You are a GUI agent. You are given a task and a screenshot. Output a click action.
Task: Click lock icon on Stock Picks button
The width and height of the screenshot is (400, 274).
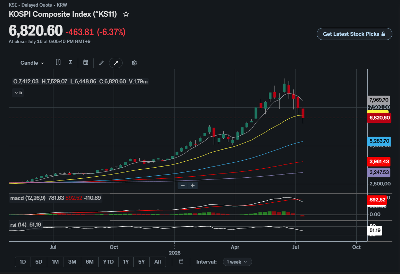(x=383, y=34)
